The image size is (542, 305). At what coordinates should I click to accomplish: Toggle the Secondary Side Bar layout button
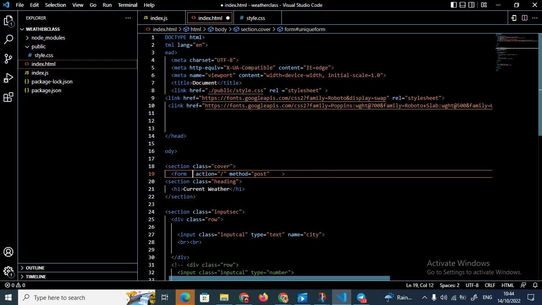471,5
